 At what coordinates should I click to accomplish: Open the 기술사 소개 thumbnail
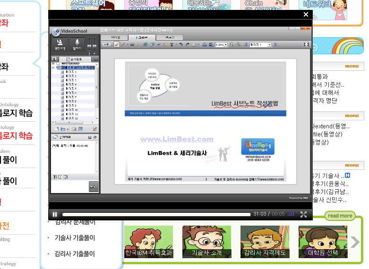tap(206, 242)
